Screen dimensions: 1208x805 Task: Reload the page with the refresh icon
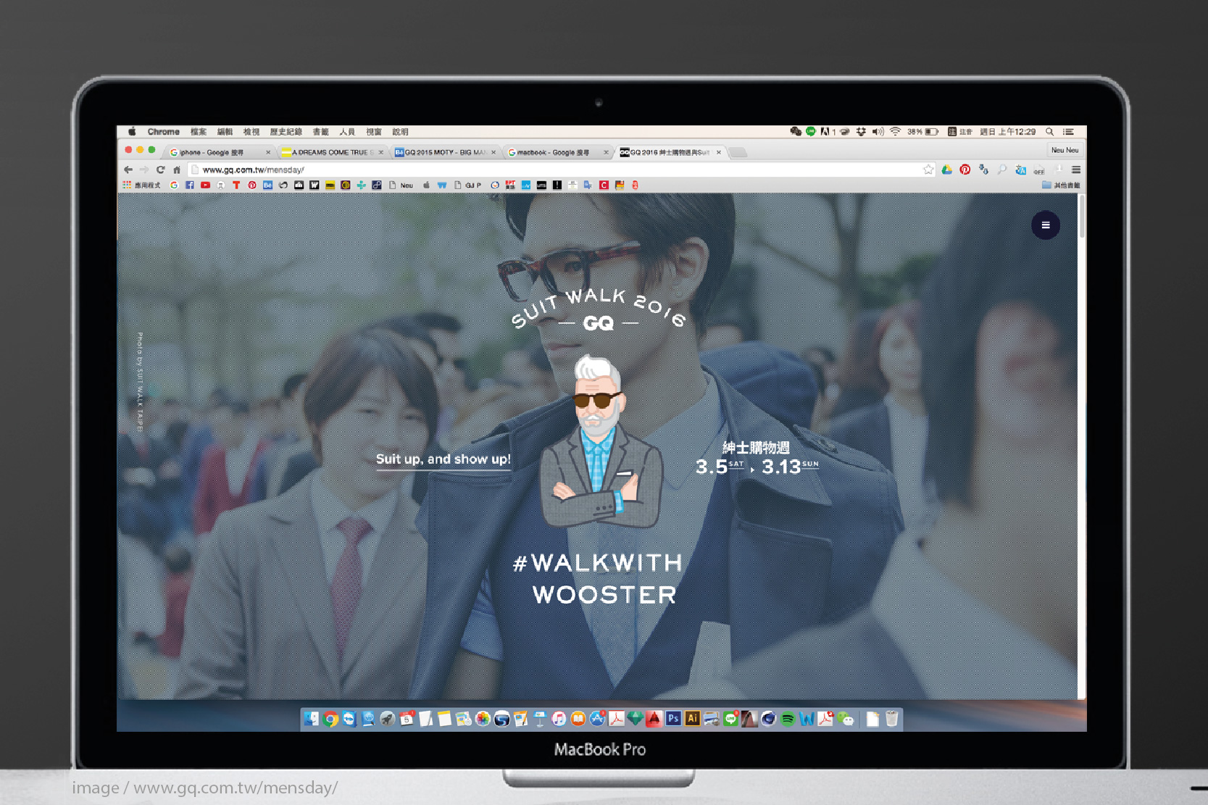160,170
